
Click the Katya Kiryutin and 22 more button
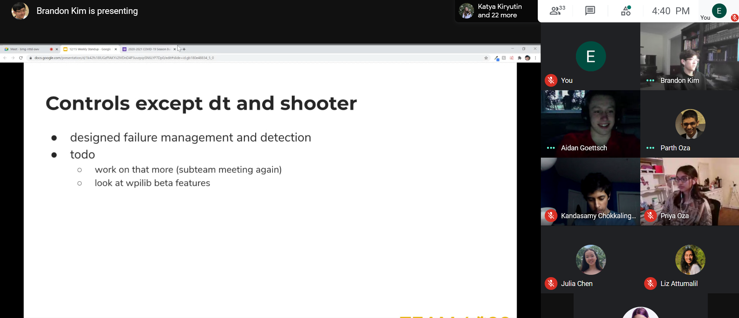pos(497,11)
